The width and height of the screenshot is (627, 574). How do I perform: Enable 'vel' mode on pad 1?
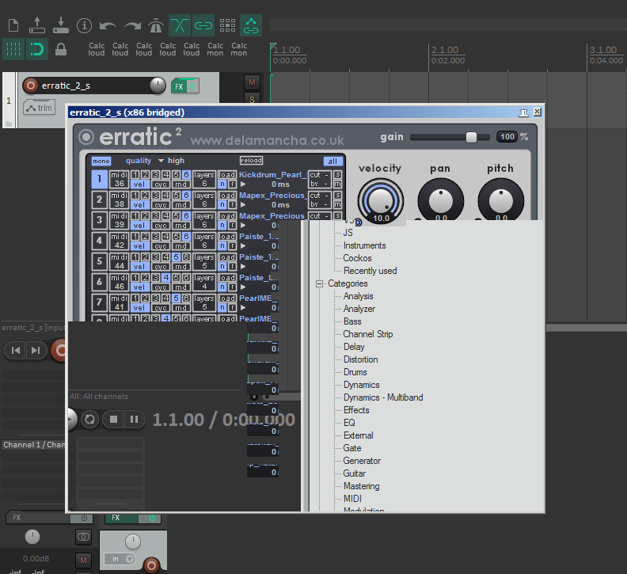pos(139,184)
